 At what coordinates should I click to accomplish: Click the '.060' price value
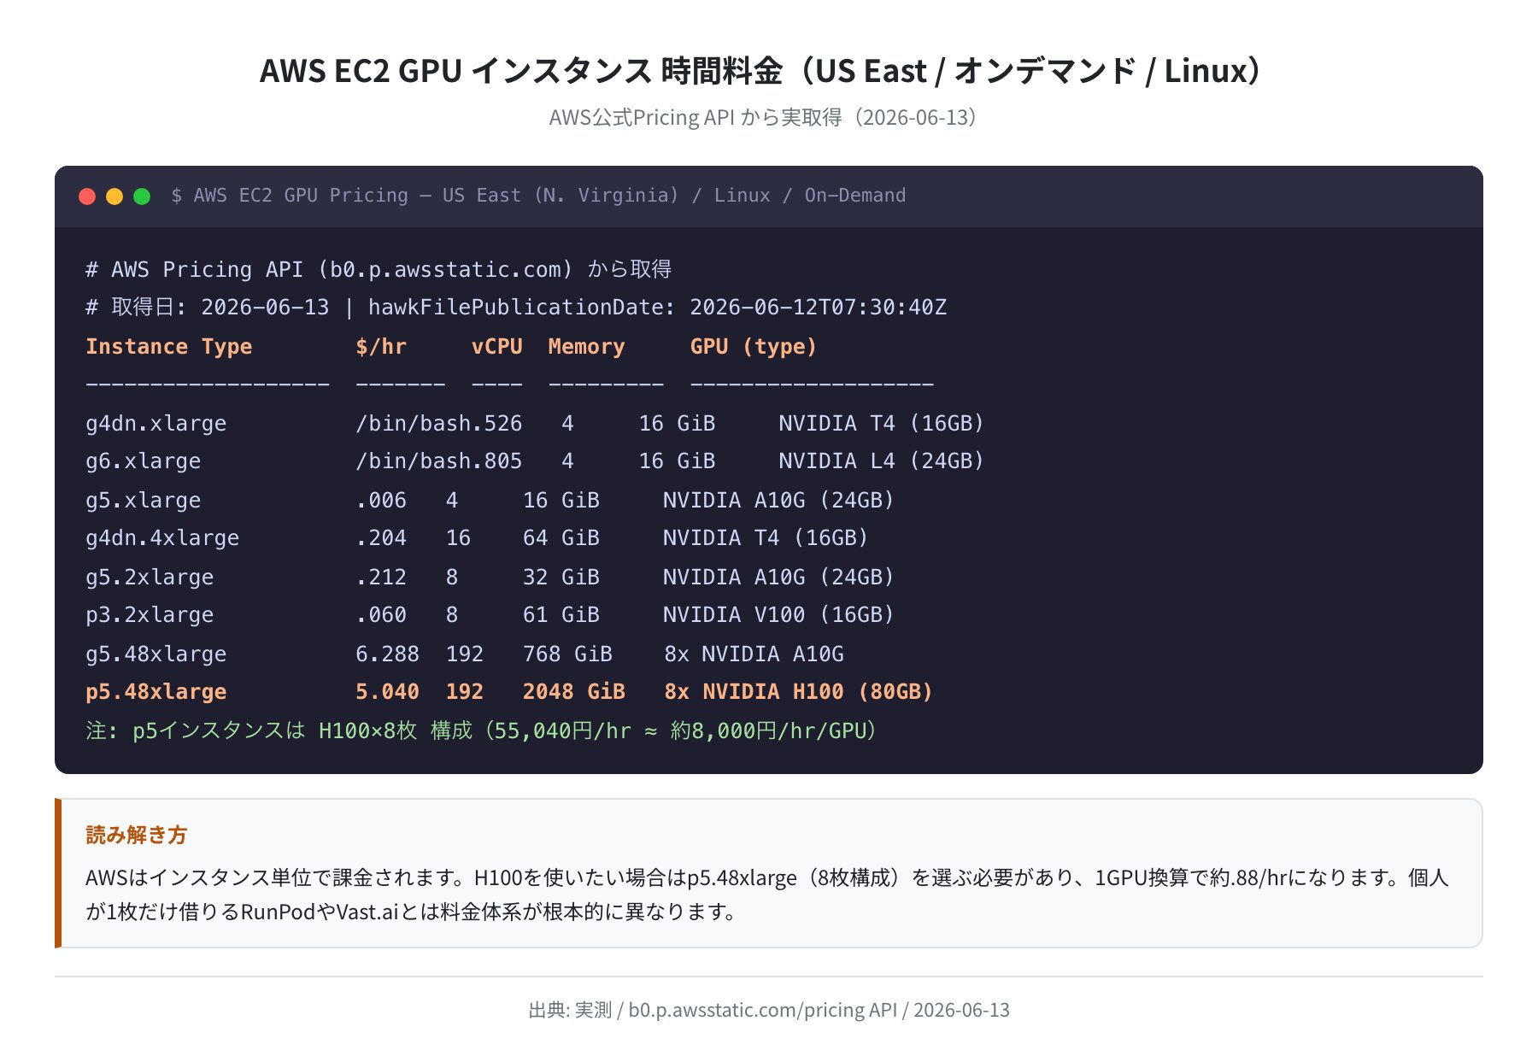point(381,615)
